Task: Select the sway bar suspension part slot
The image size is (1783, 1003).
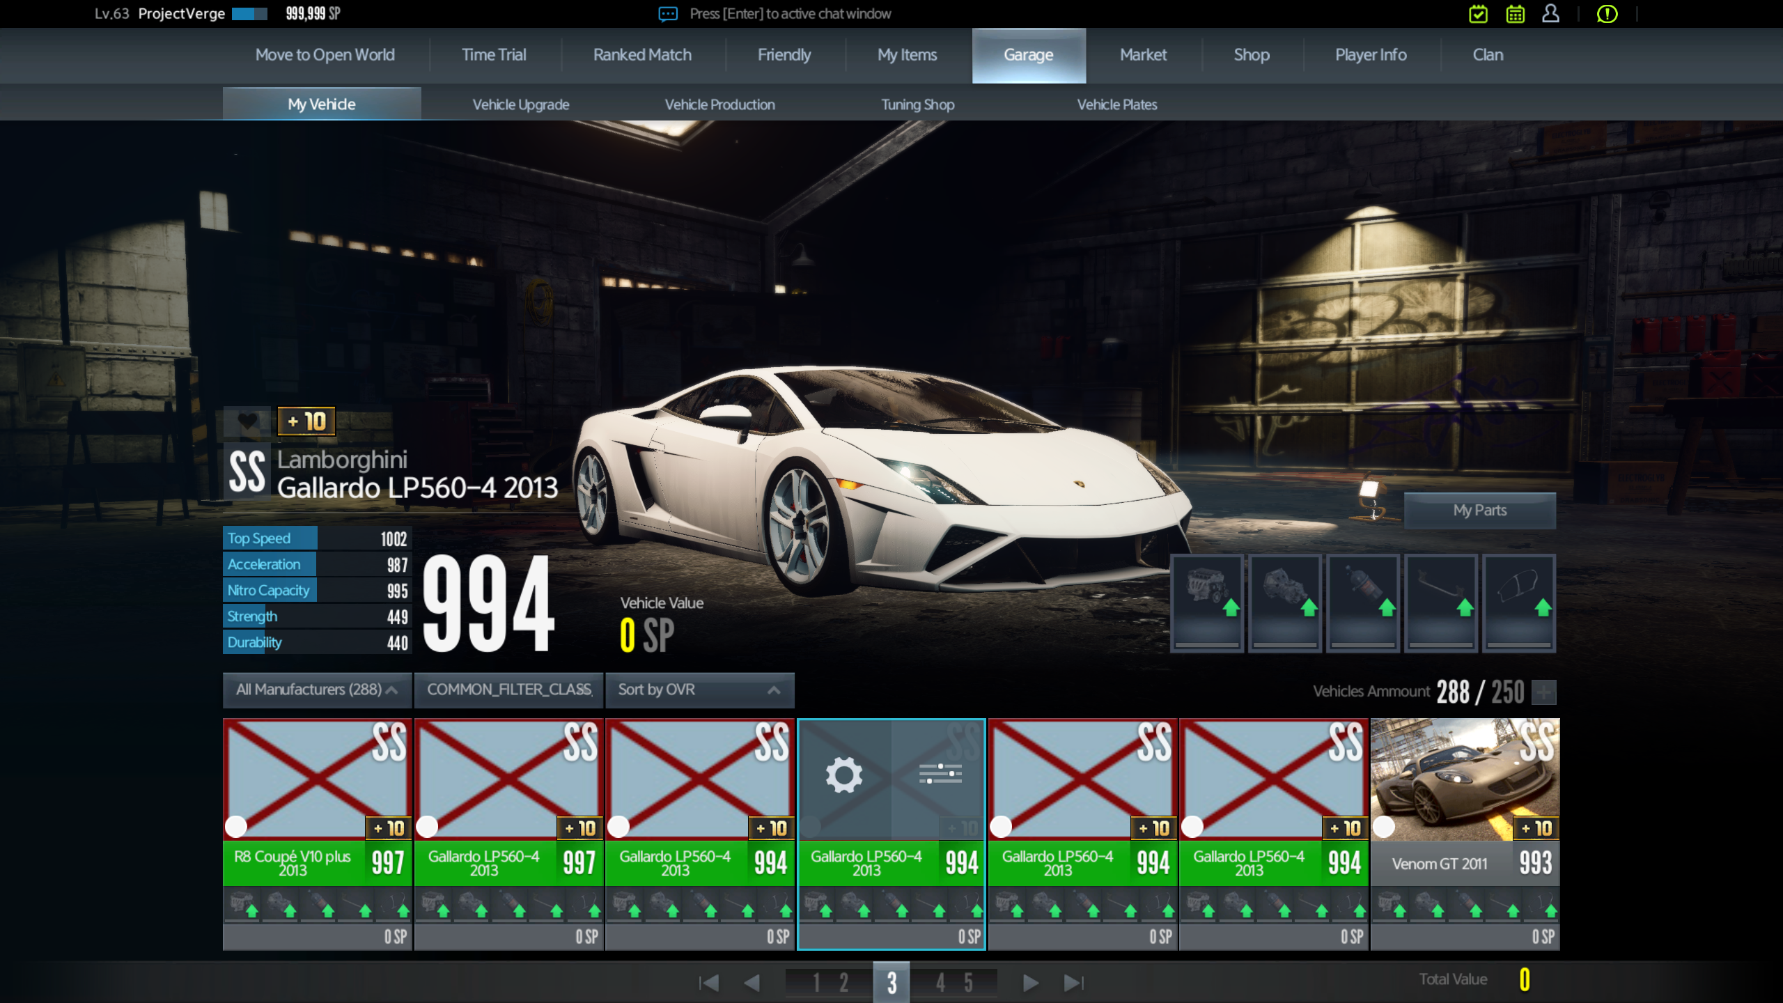Action: coord(1442,602)
